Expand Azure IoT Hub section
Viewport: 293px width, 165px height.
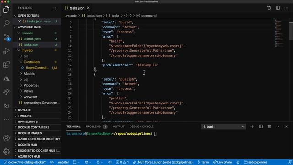pyautogui.click(x=37, y=156)
